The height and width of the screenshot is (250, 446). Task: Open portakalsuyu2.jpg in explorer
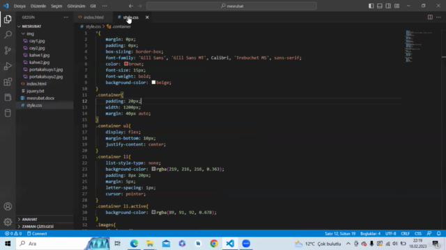coord(46,76)
